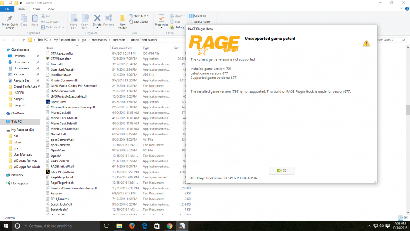
Task: Select steamapps in the address bar path
Action: [99, 40]
